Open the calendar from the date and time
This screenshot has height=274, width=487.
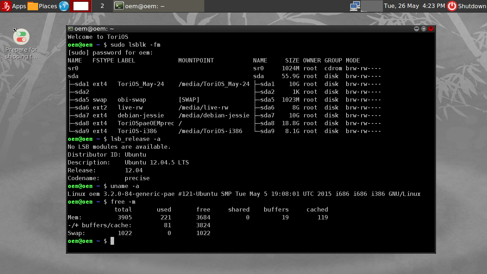click(414, 6)
